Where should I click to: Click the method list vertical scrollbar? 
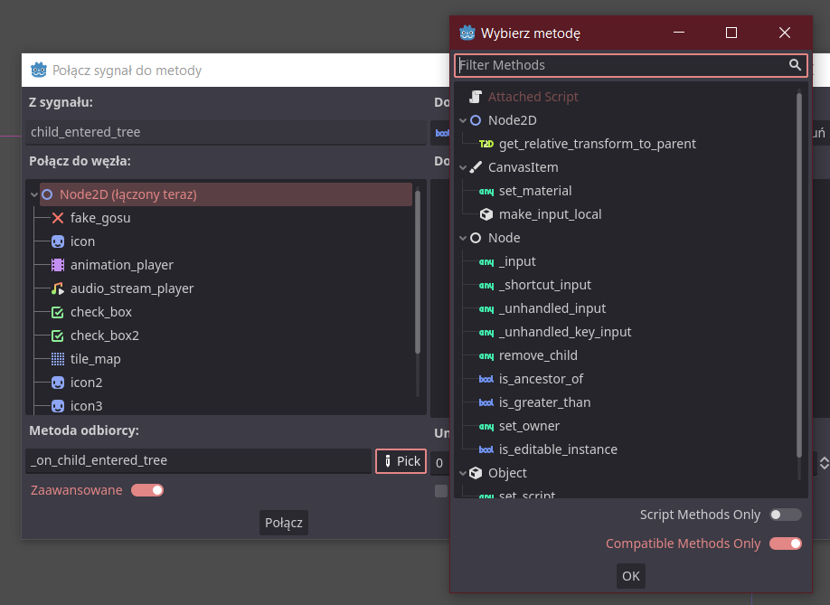click(x=798, y=275)
